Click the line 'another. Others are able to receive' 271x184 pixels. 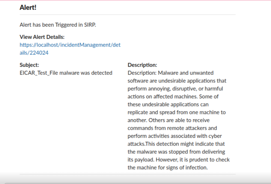point(168,120)
